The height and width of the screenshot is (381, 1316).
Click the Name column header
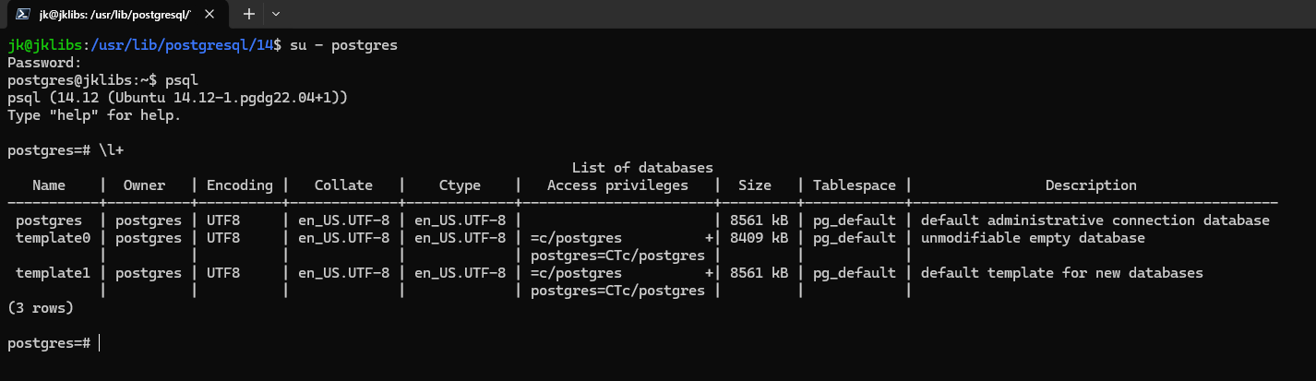(49, 185)
